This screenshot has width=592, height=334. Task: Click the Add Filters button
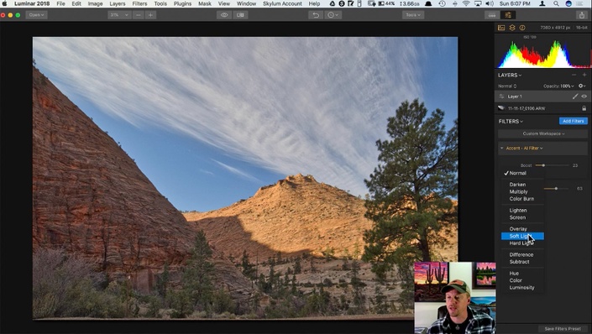[x=574, y=121]
